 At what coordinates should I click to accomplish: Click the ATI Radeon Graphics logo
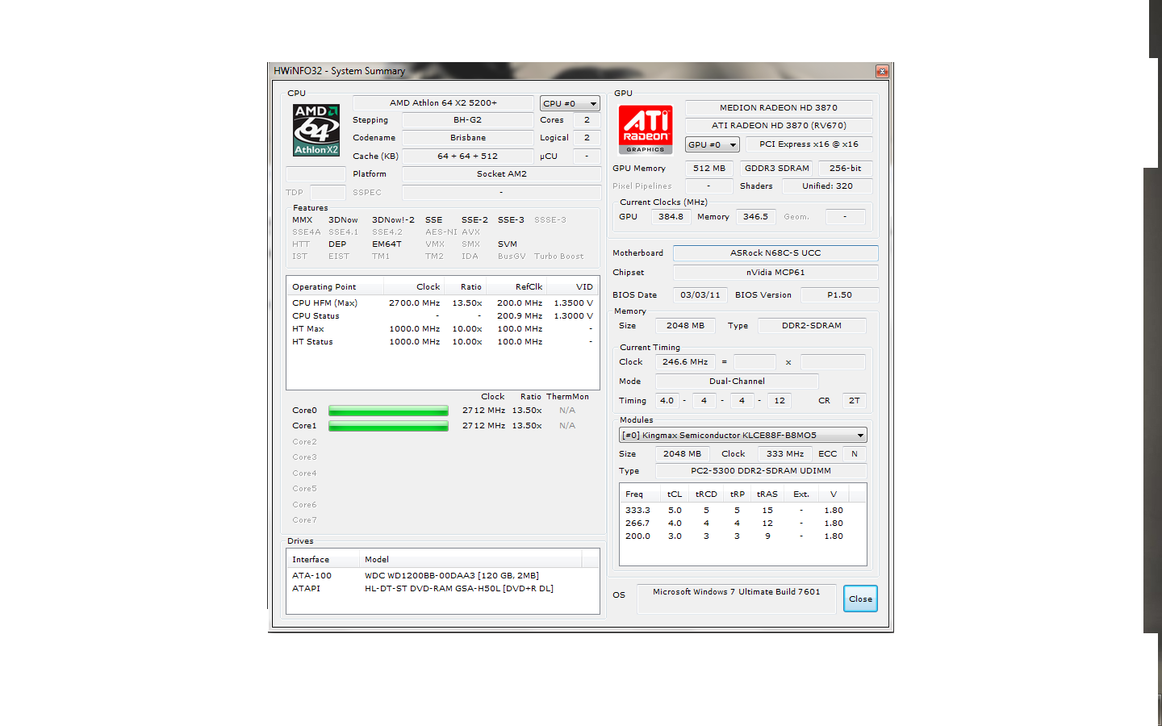pyautogui.click(x=646, y=130)
